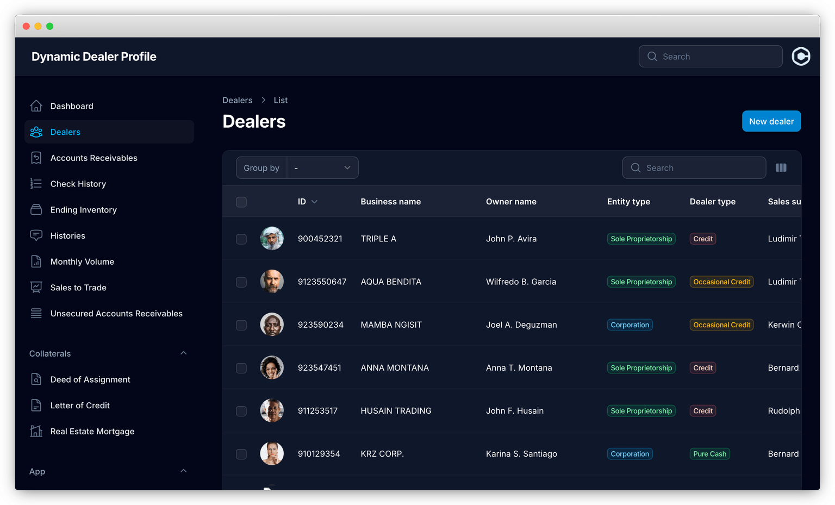The height and width of the screenshot is (505, 835).
Task: Check the row checkbox for KRZ CORP.
Action: tap(241, 454)
